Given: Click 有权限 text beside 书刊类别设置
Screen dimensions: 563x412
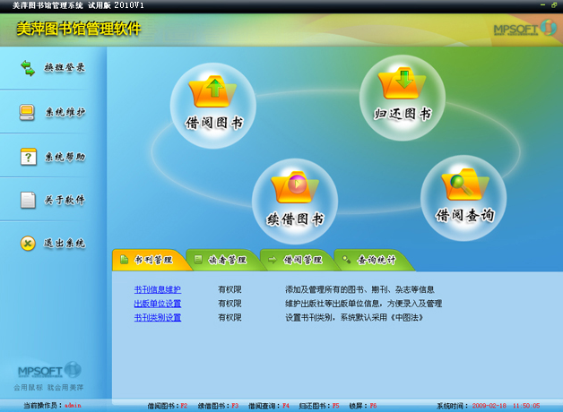Looking at the screenshot, I should coord(230,317).
